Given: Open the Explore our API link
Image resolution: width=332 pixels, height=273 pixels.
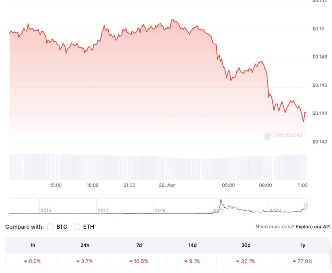Looking at the screenshot, I should [313, 227].
